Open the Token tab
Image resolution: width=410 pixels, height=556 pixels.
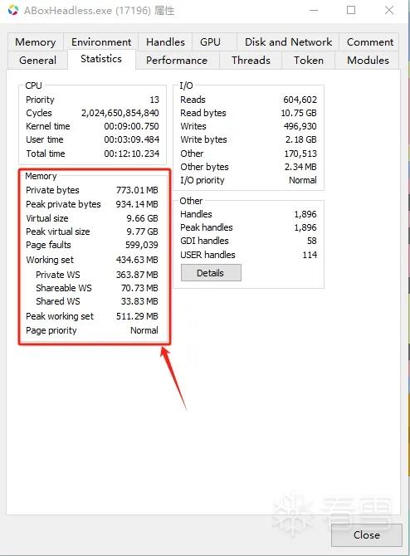pos(308,61)
